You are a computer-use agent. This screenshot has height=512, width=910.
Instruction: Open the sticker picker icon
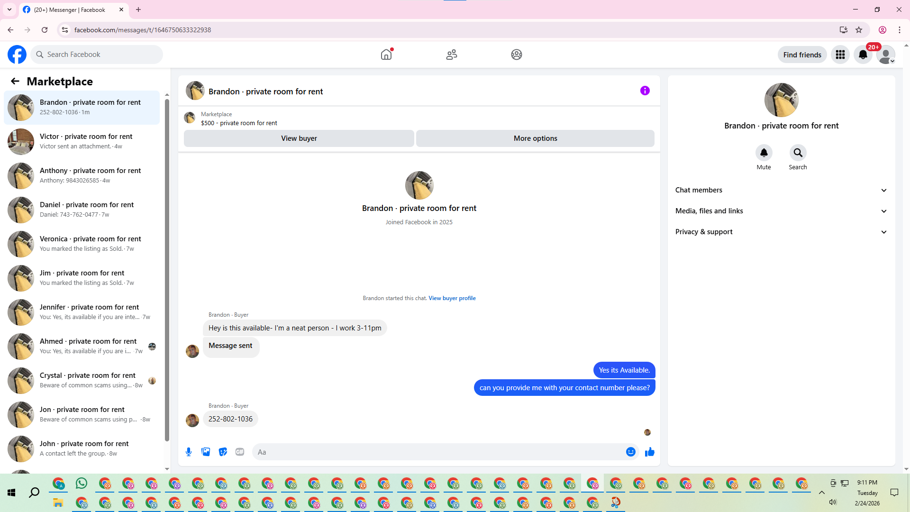(x=223, y=452)
